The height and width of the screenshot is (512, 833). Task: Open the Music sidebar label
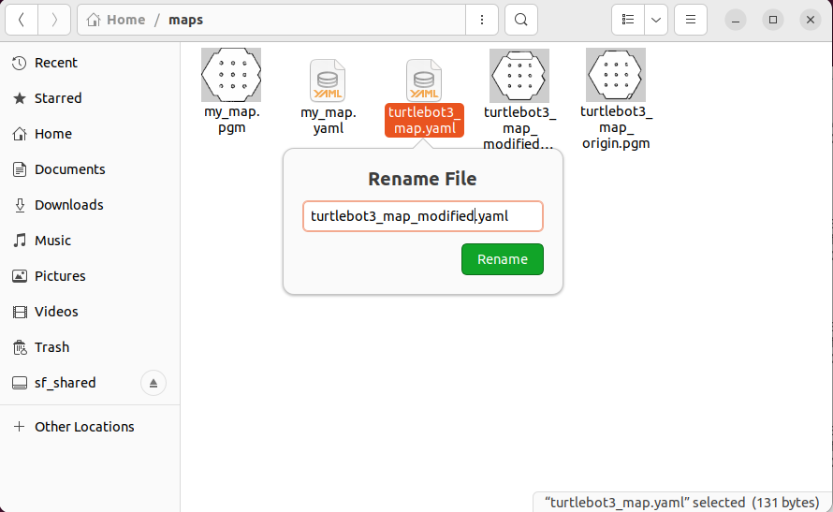(x=52, y=241)
